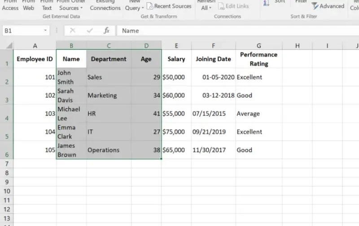
Task: Select column F header
Action: click(214, 46)
